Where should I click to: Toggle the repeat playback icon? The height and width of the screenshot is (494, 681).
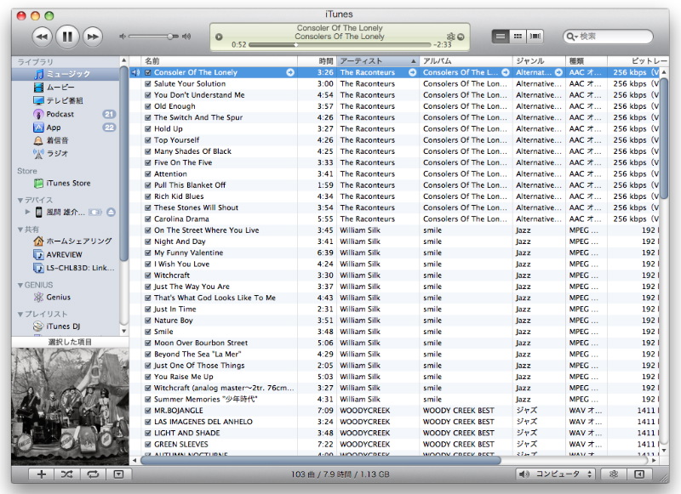point(92,474)
